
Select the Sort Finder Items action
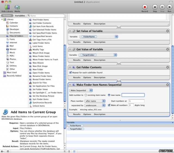coord(41,99)
